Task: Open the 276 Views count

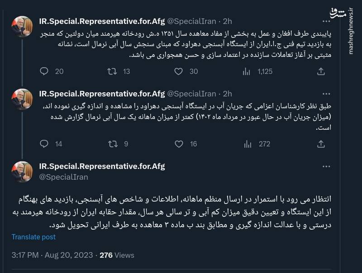Action: tap(117, 255)
